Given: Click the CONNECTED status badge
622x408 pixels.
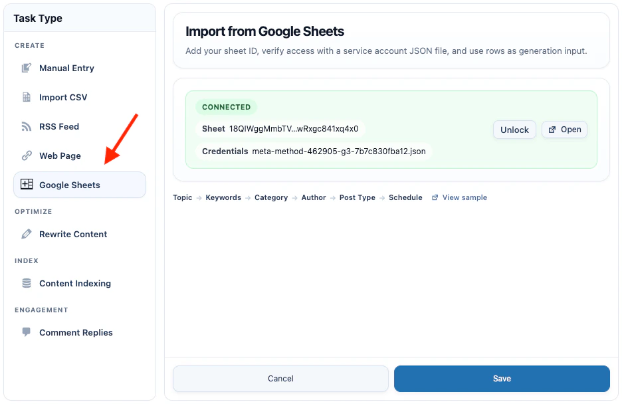Looking at the screenshot, I should (226, 107).
